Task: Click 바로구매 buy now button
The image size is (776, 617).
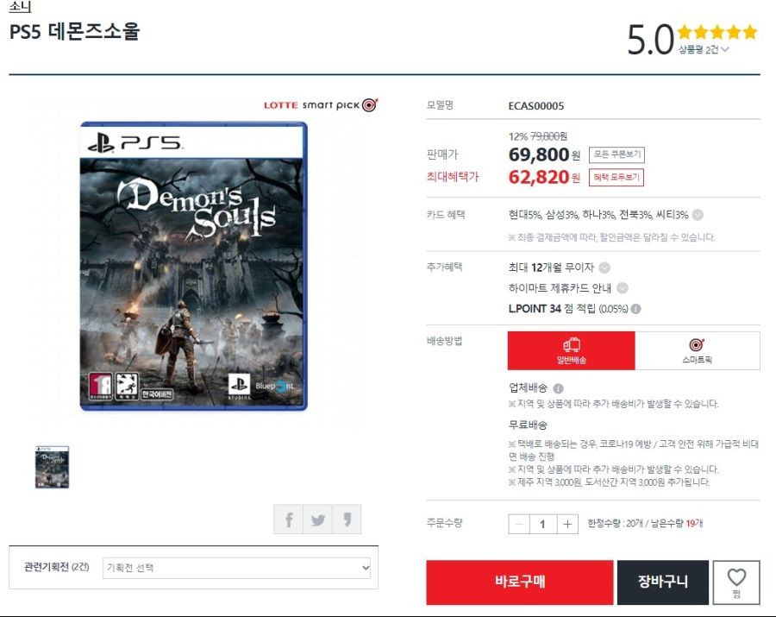Action: (520, 582)
